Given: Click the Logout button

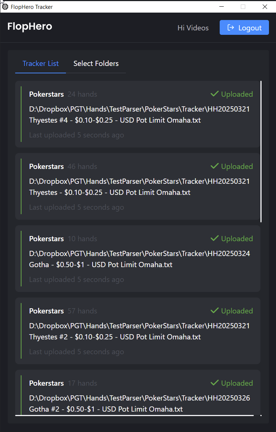Looking at the screenshot, I should point(244,27).
